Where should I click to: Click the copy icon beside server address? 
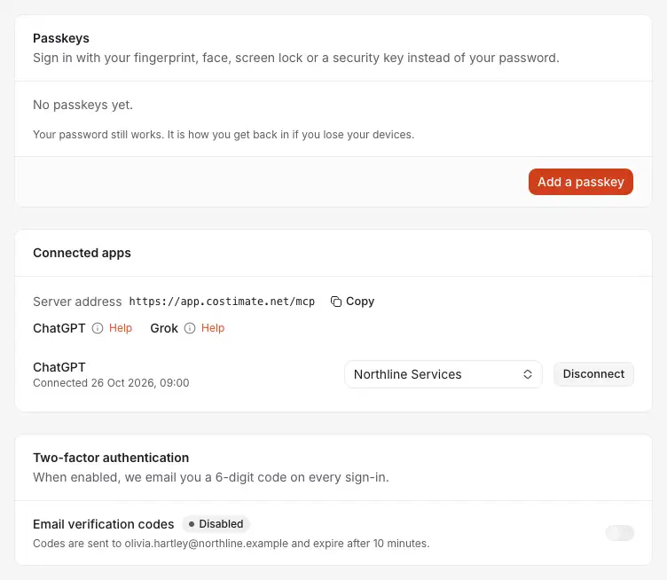coord(336,302)
